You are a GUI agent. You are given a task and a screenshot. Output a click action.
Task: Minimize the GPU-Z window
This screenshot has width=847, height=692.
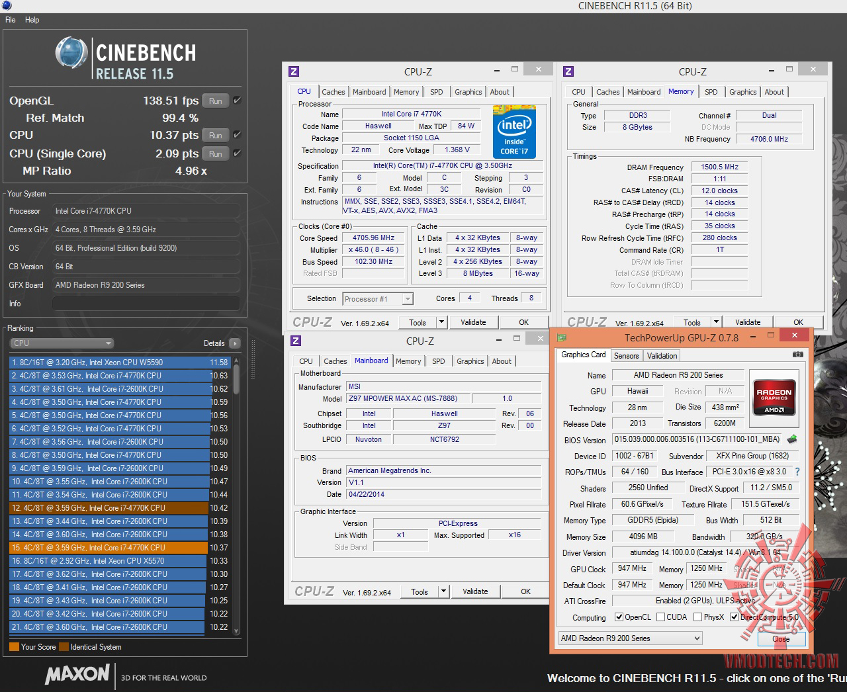[x=754, y=337]
